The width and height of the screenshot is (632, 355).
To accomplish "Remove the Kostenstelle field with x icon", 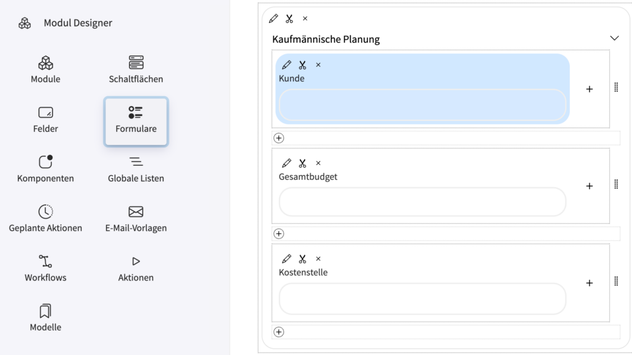I will (318, 259).
